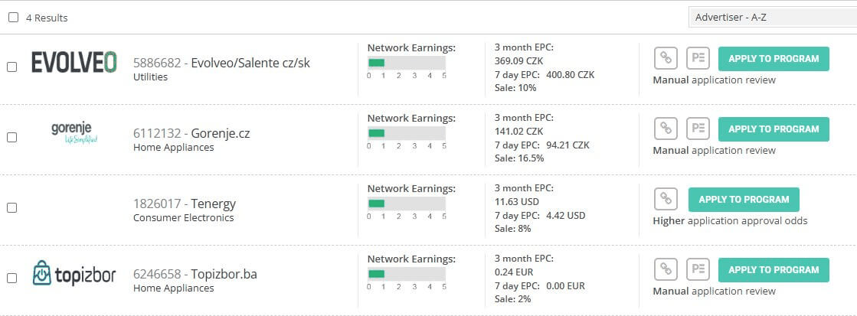This screenshot has height=316, width=857.
Task: Tick the checkbox for Gorenje.cz
Action: pos(11,138)
